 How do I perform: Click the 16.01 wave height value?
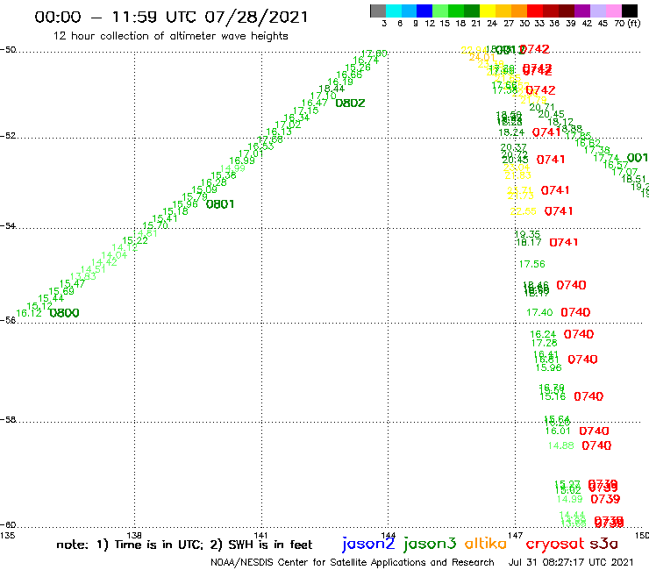click(x=558, y=431)
